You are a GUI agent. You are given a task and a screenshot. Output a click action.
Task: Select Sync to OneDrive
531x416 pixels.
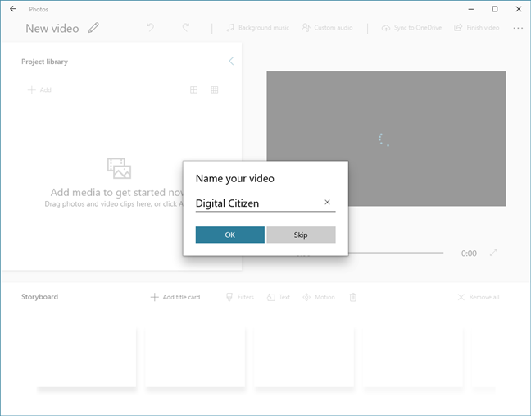coord(411,28)
